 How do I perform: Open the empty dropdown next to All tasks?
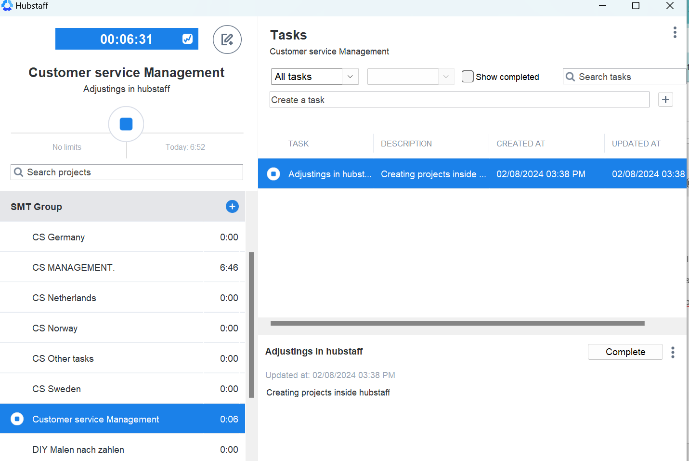(410, 77)
